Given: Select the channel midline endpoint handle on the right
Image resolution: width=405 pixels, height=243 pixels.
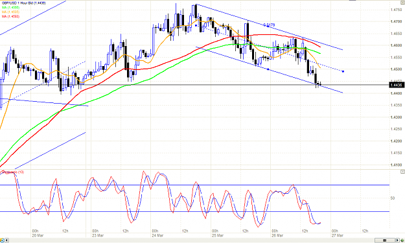Looking at the screenshot, I should [343, 71].
